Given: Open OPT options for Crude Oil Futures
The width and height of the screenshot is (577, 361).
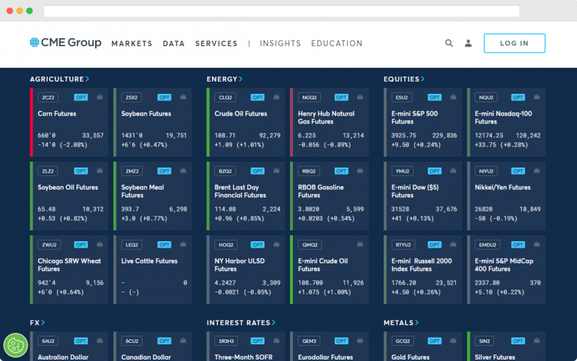Looking at the screenshot, I should click(x=257, y=97).
